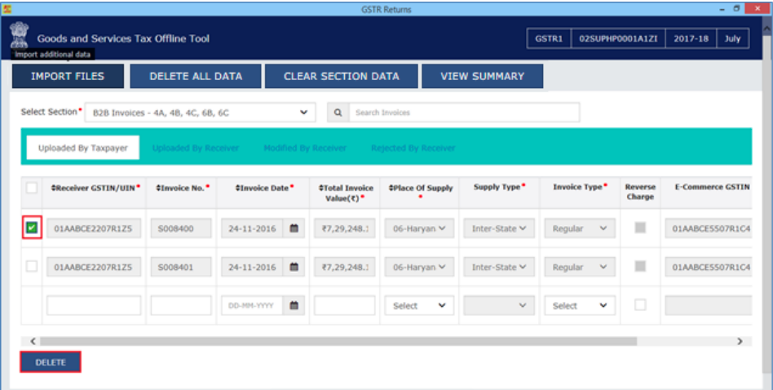
Task: Open calendar for S008400 invoice date
Action: (x=294, y=228)
